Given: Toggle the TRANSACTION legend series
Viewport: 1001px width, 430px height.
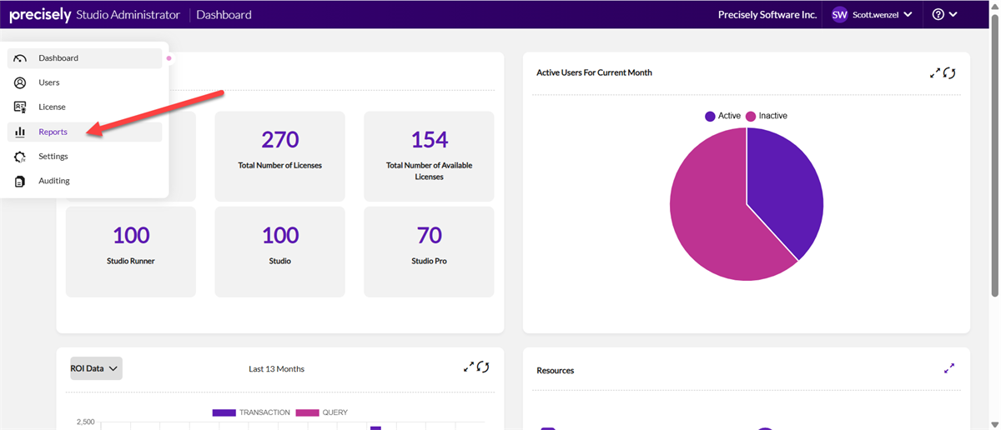Looking at the screenshot, I should (x=251, y=412).
